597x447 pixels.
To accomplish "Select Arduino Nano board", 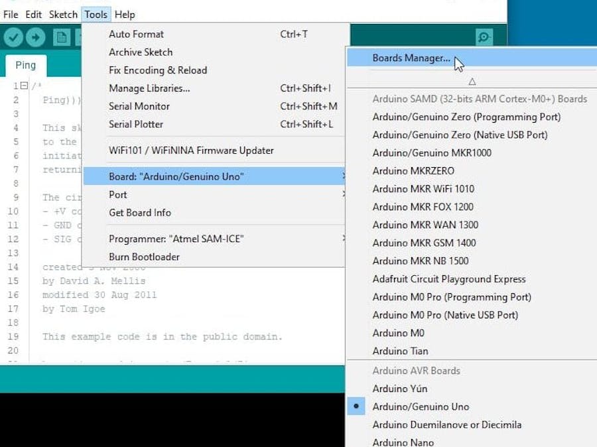I will (472, 442).
